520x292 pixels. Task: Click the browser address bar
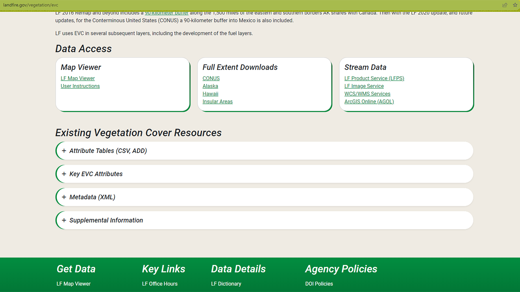pyautogui.click(x=162, y=5)
